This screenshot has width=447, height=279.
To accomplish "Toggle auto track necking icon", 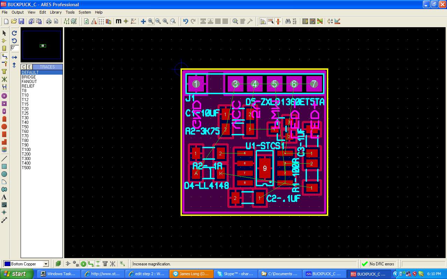I will pos(278,21).
